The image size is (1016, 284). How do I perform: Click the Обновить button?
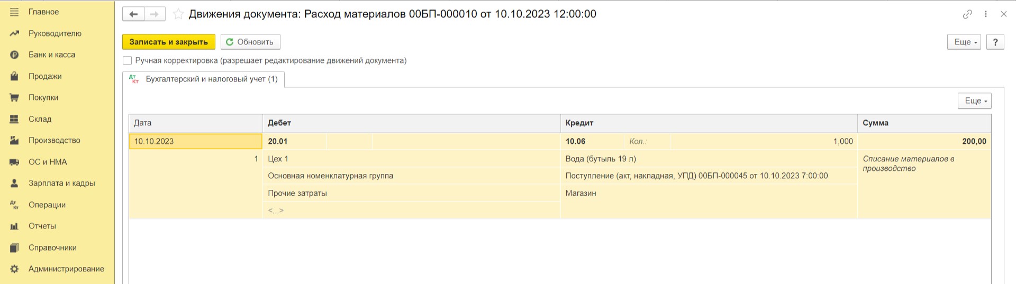(250, 42)
